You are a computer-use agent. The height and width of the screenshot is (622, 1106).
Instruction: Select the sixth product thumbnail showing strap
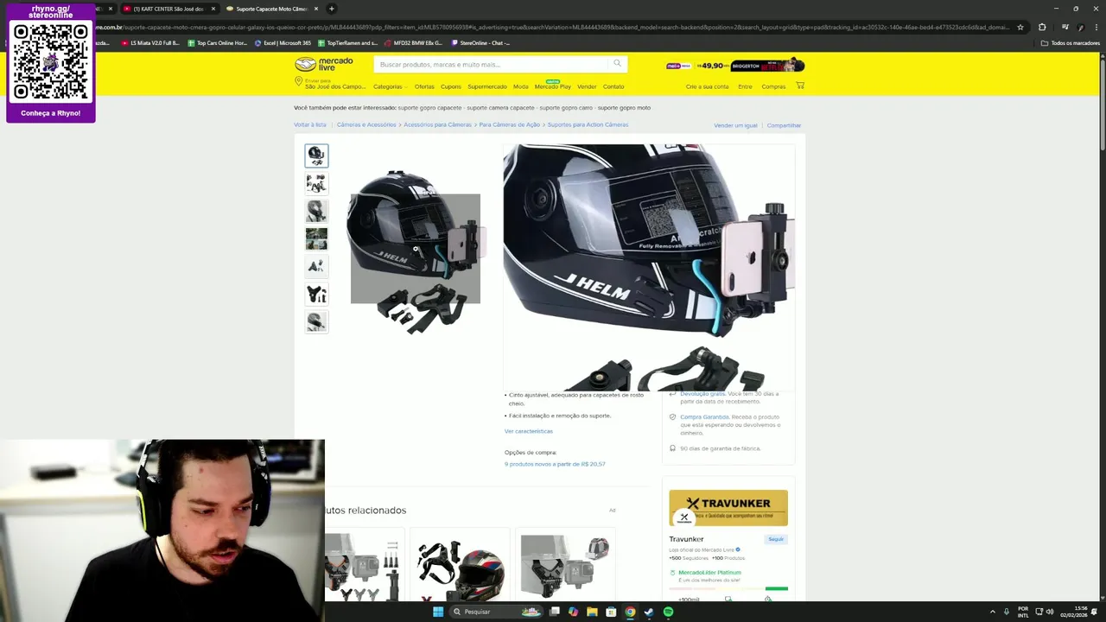[x=316, y=294]
